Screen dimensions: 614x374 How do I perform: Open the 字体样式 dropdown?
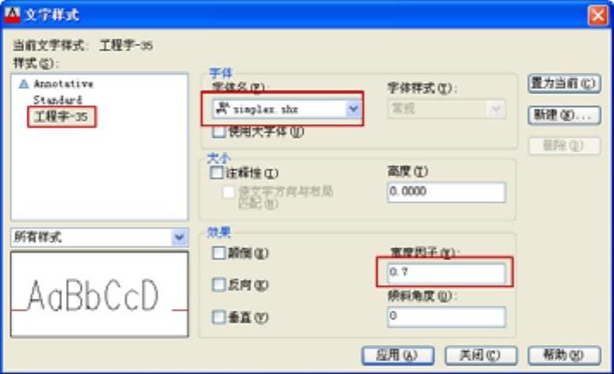tap(497, 109)
